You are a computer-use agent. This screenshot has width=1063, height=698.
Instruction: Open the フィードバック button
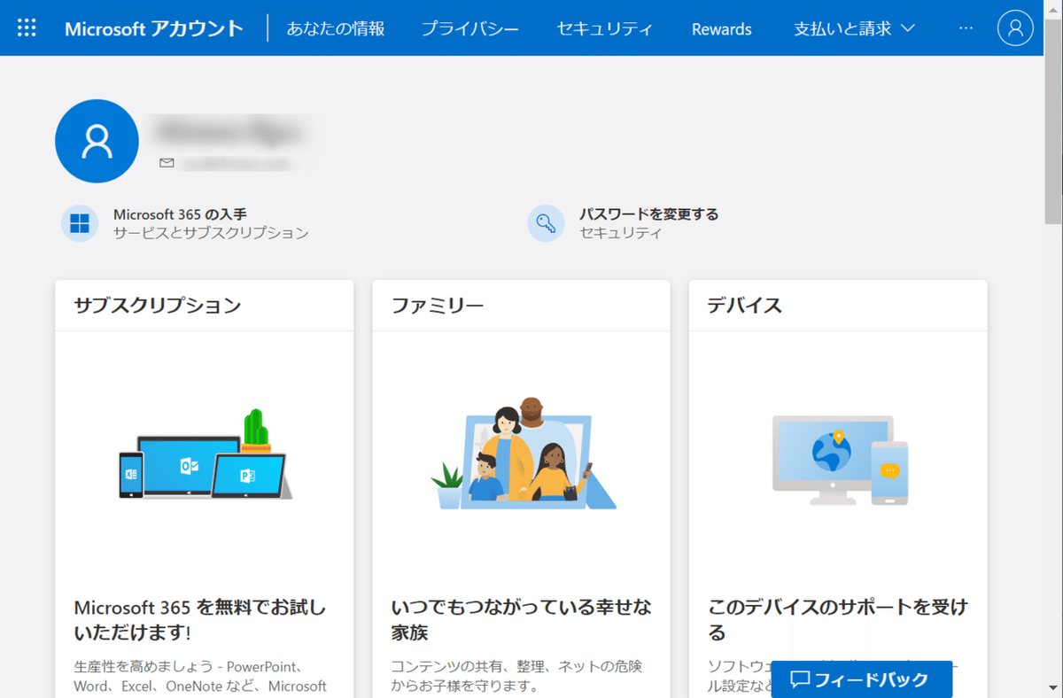(x=862, y=679)
